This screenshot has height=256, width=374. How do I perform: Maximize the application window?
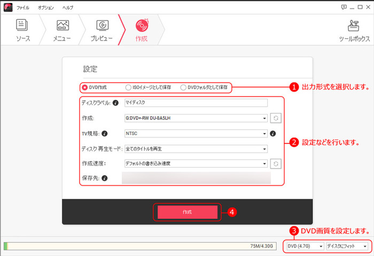[x=360, y=7]
